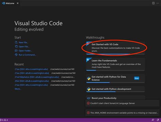The width and height of the screenshot is (161, 122).
Task: Click the Python icon beside Data Science walkthrough
Action: (89, 78)
